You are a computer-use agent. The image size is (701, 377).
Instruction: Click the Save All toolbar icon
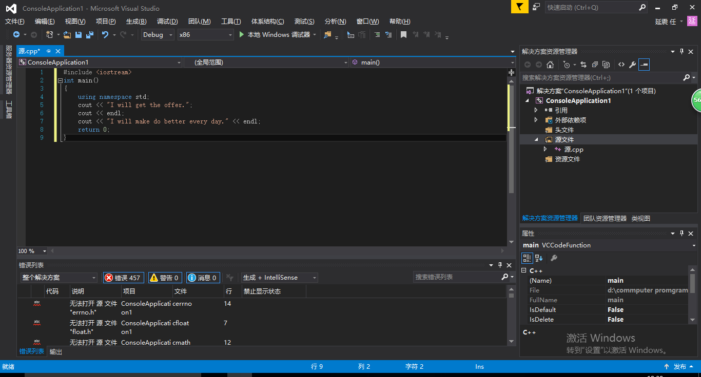click(x=90, y=35)
